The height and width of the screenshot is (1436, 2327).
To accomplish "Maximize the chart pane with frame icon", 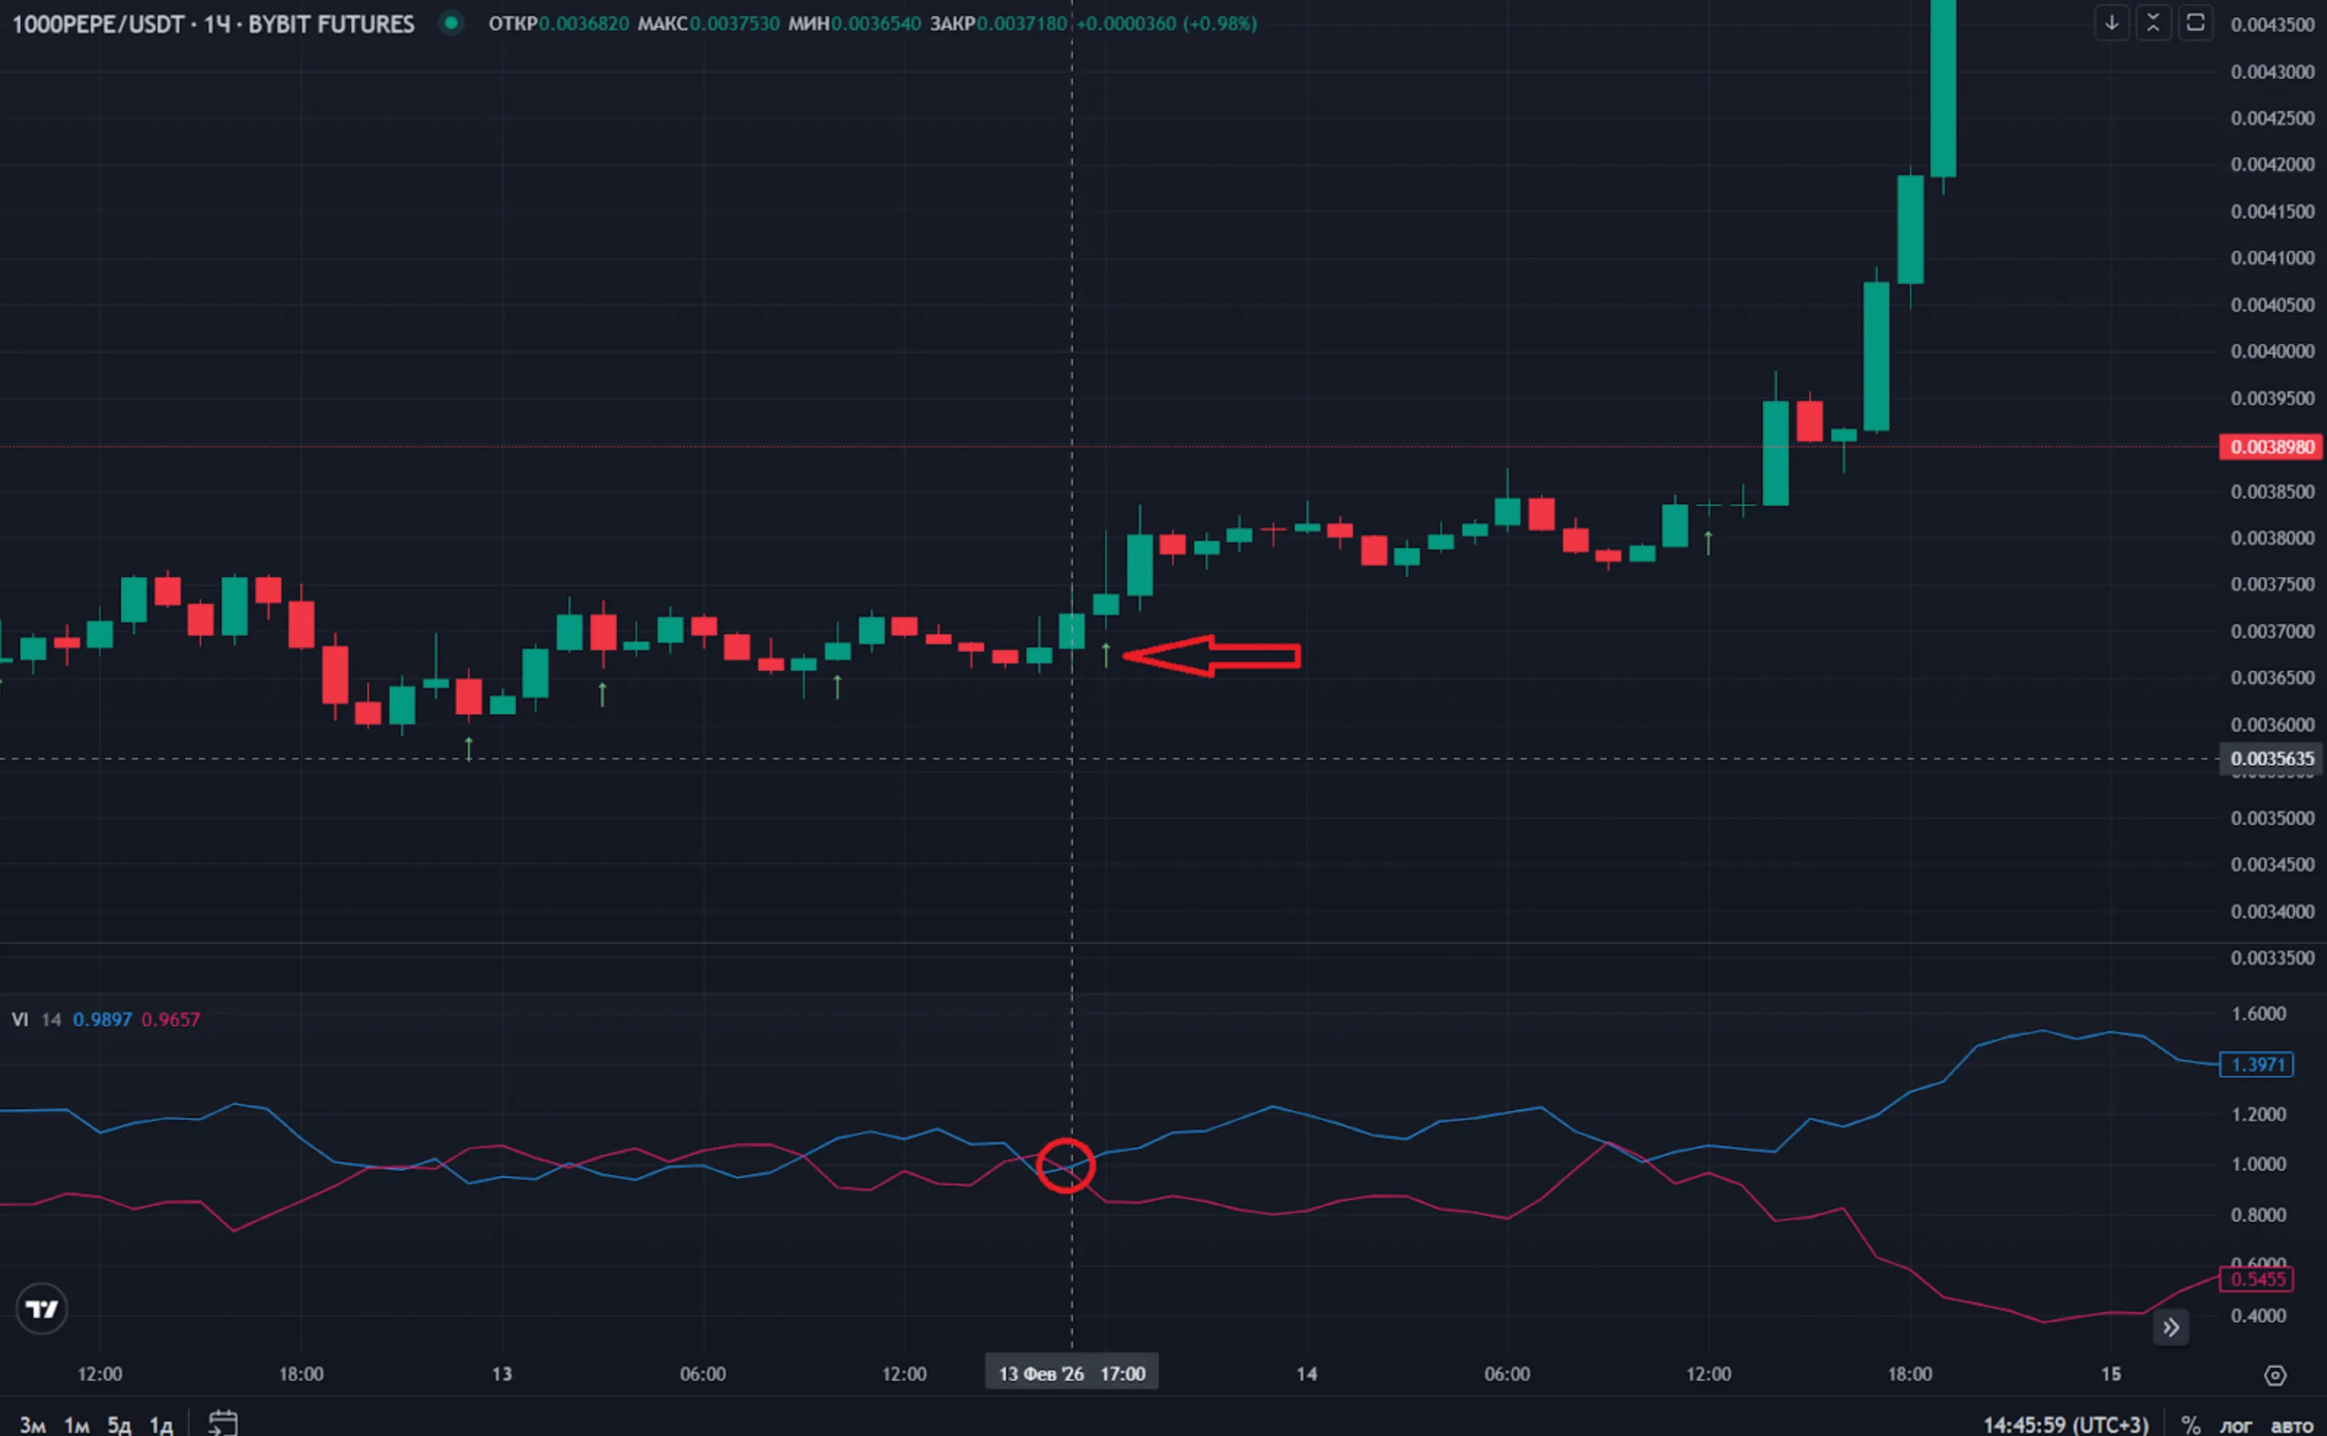I will coord(2195,23).
